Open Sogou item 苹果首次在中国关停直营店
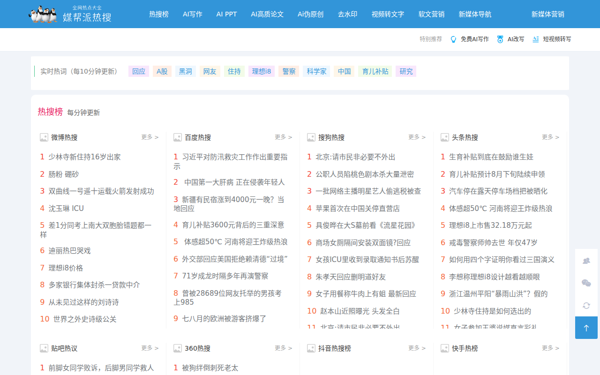This screenshot has height=375, width=600. click(x=358, y=209)
